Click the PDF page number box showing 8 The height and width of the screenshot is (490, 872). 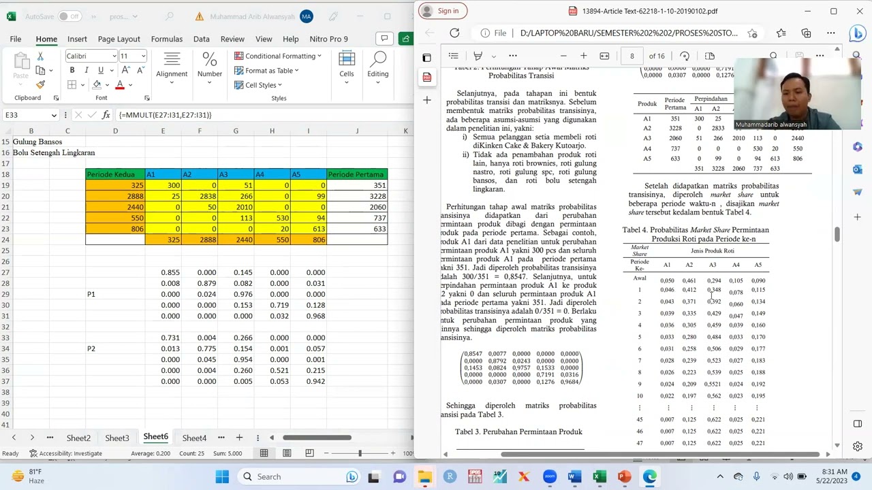(x=632, y=56)
